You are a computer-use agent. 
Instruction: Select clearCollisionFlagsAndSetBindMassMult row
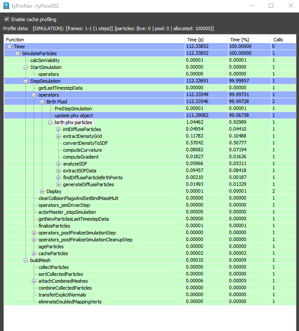(x=150, y=198)
